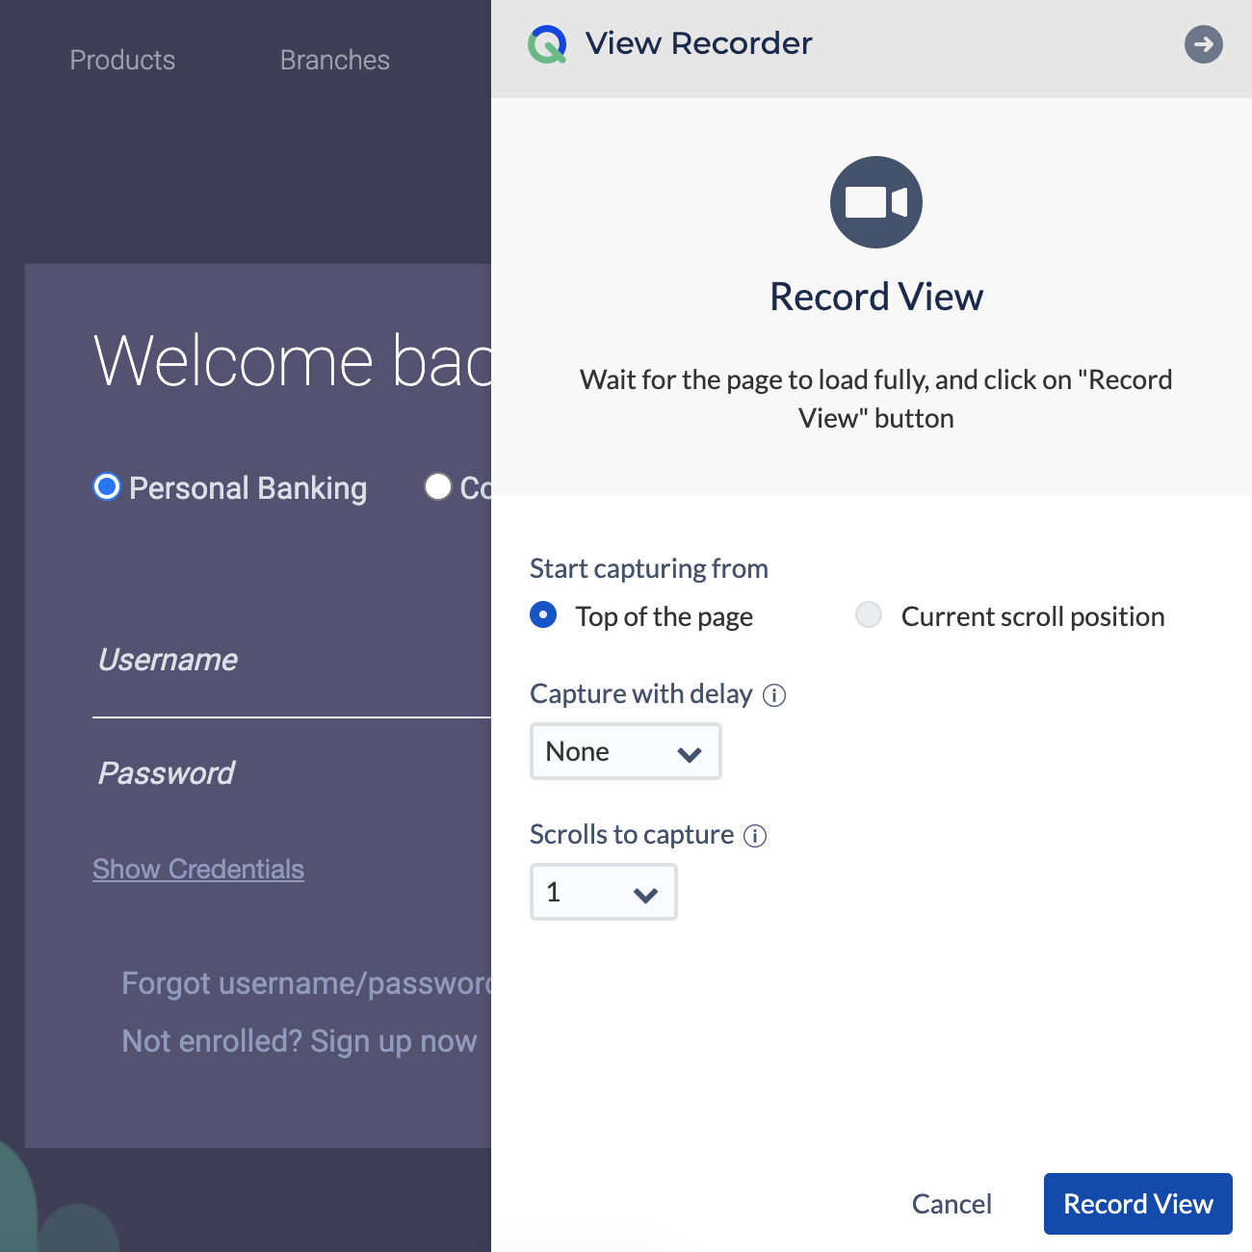Open the Products menu item
The image size is (1252, 1252).
pos(122,61)
